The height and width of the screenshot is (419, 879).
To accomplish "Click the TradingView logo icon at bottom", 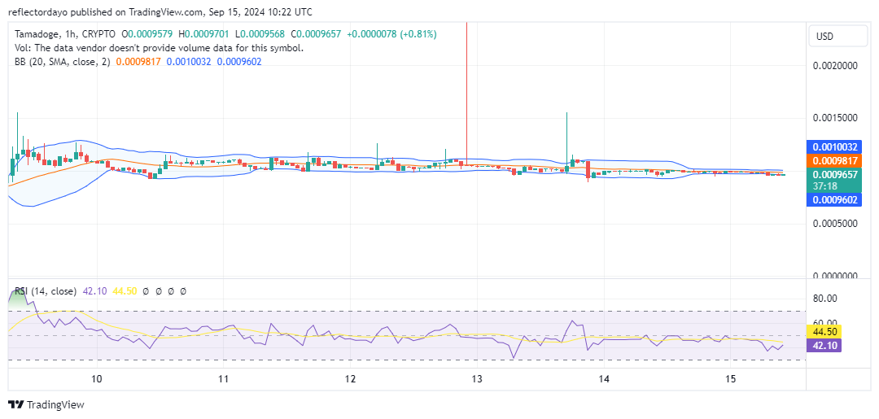I will tap(16, 405).
